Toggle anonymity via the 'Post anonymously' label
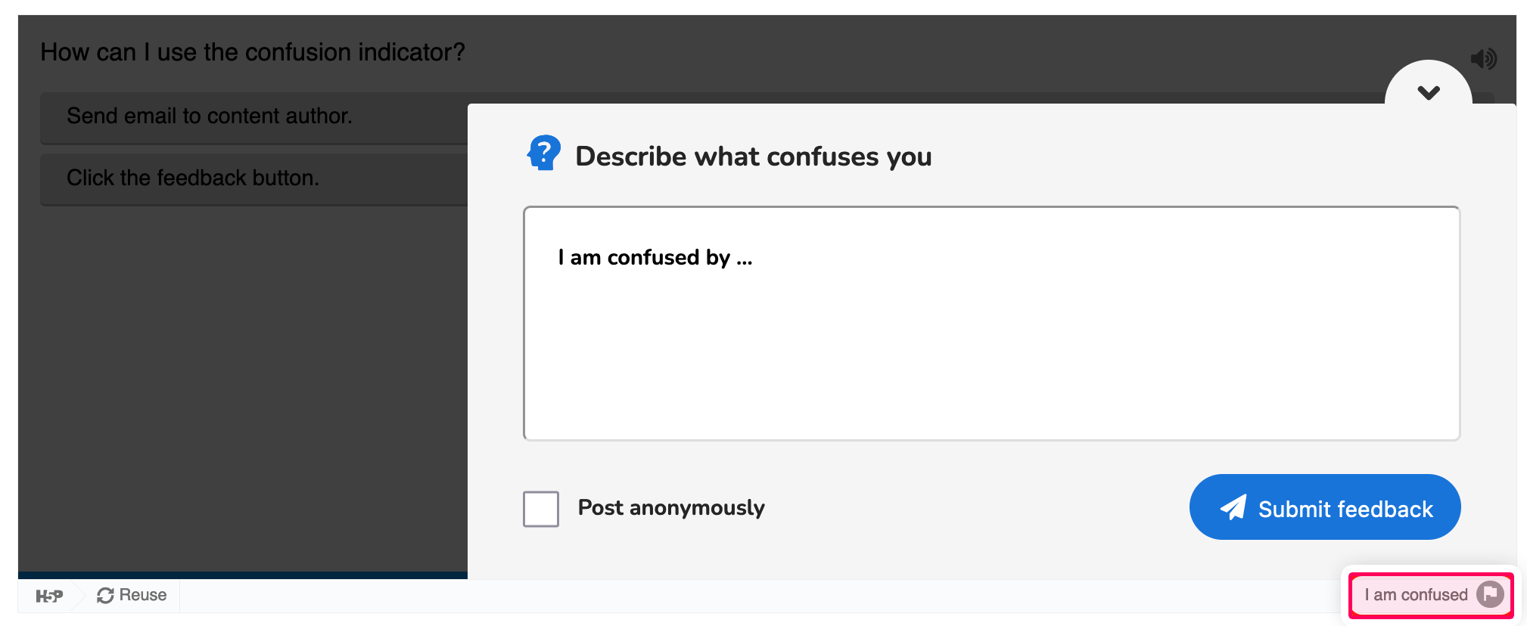Viewport: 1527px width, 626px height. point(670,507)
